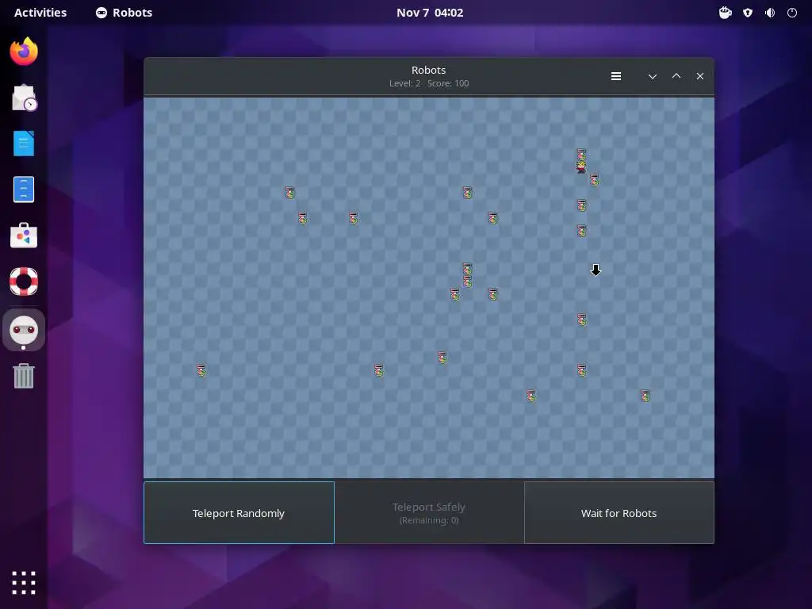Minimize the Robots window

[653, 76]
